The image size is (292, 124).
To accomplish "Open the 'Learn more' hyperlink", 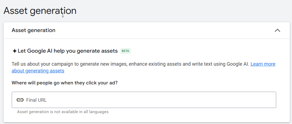I will (263, 64).
